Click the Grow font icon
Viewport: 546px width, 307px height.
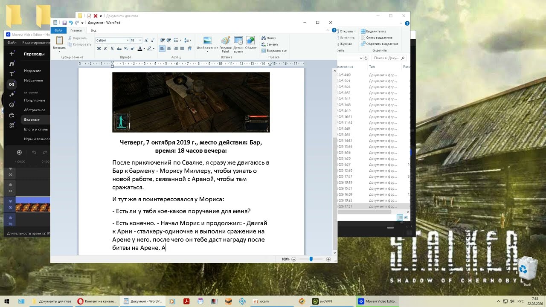point(146,40)
